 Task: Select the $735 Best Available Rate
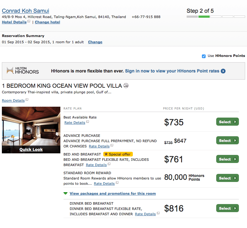click(227, 122)
